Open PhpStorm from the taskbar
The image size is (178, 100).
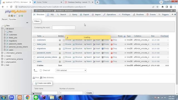[x=44, y=97]
